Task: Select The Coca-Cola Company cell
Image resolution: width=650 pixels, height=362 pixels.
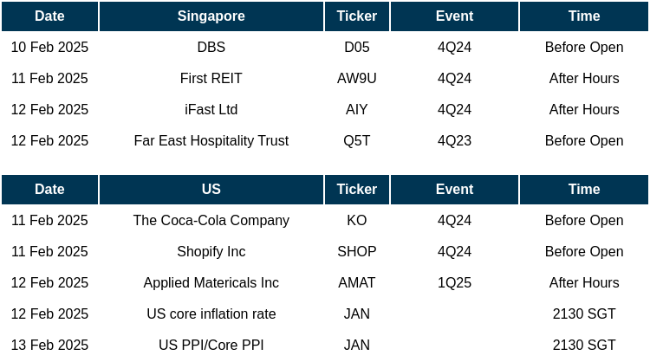Action: (x=211, y=221)
